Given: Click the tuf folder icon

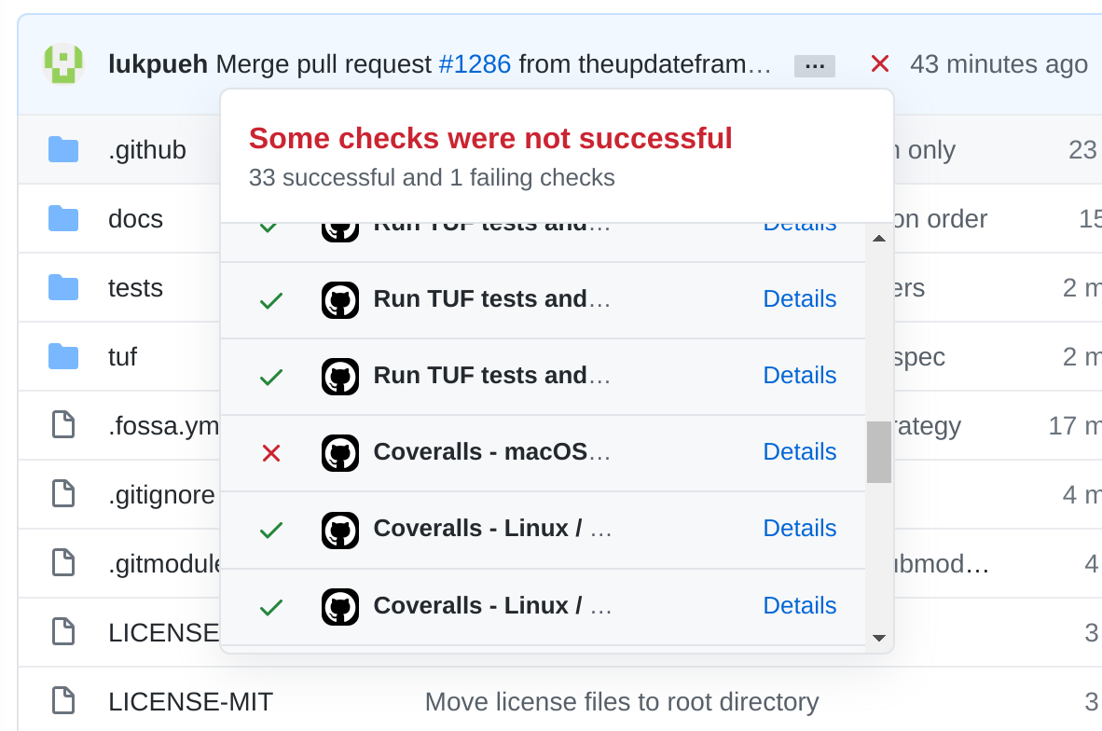Looking at the screenshot, I should coord(63,356).
